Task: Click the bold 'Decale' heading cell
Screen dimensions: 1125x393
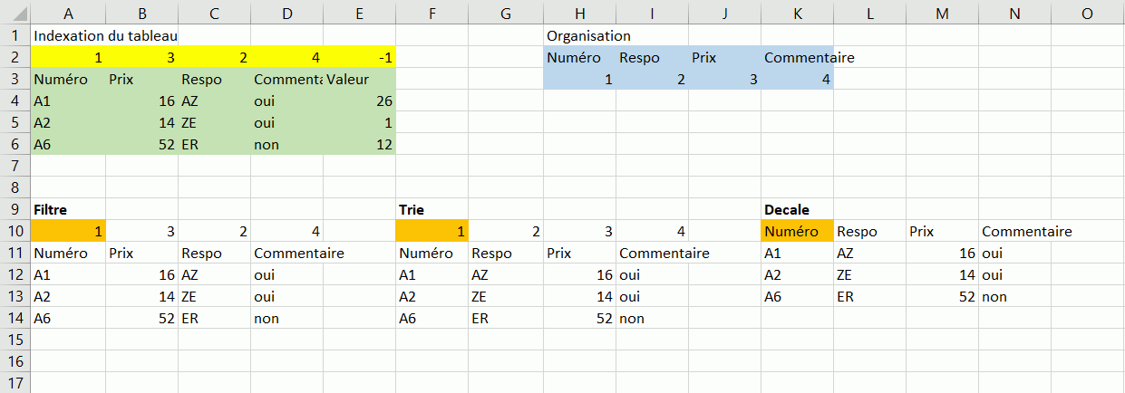Action: (x=797, y=209)
